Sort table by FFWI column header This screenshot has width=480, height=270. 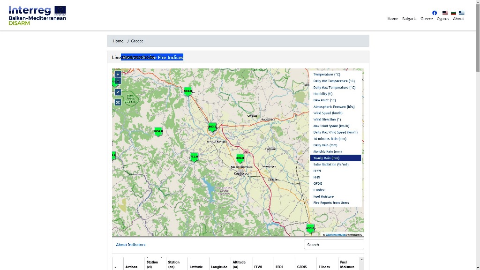pyautogui.click(x=258, y=267)
